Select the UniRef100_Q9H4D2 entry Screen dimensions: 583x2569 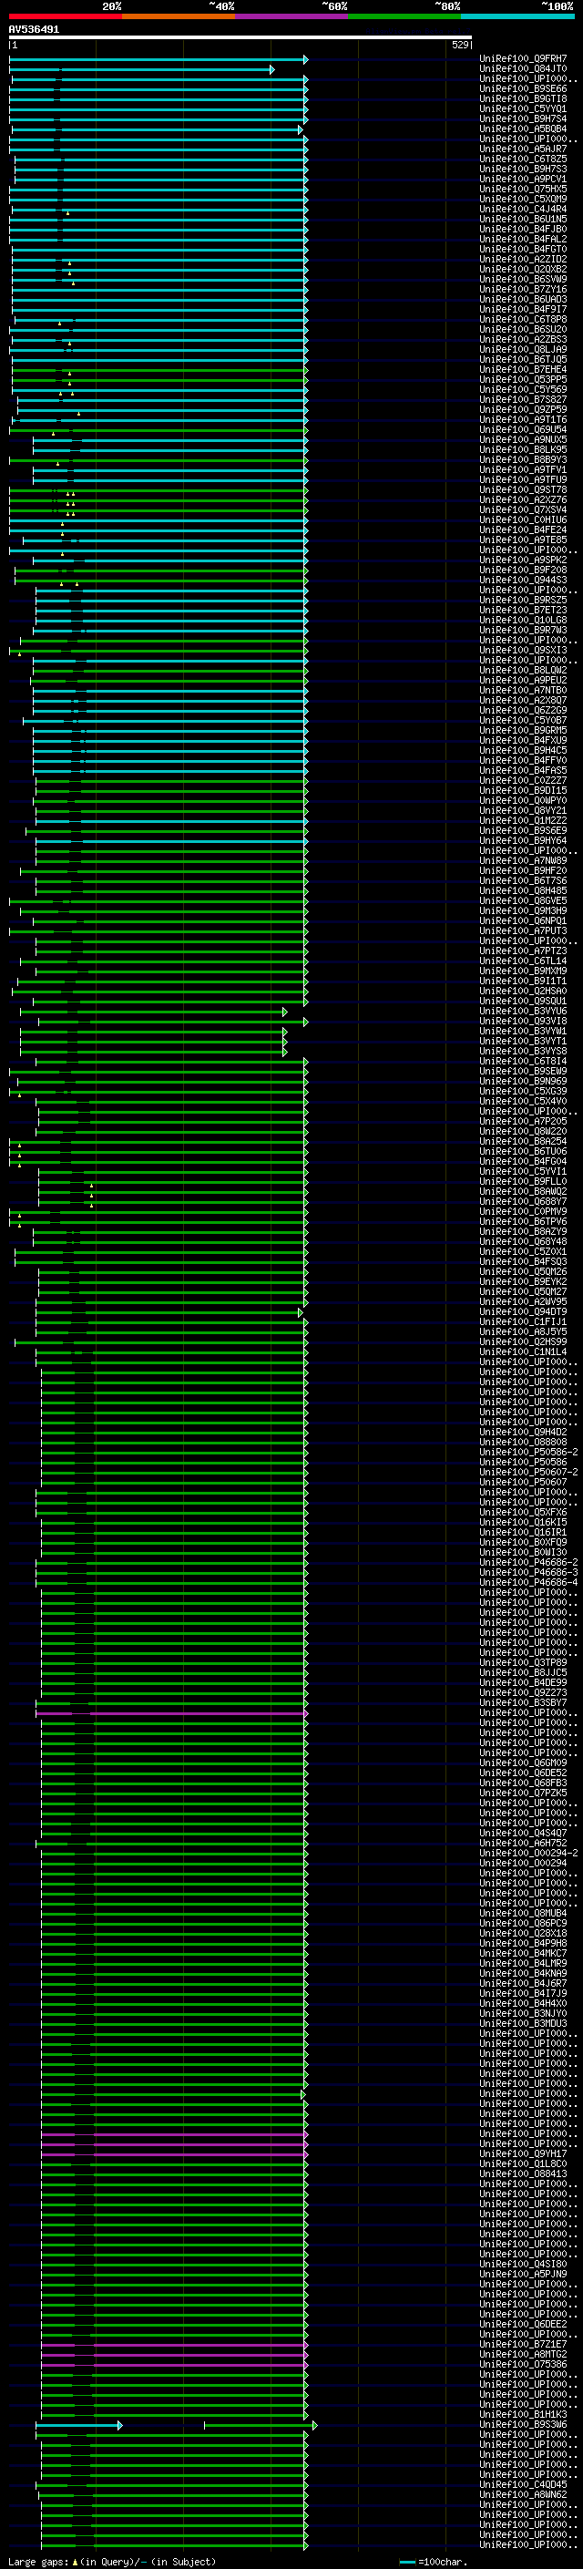pyautogui.click(x=523, y=1432)
